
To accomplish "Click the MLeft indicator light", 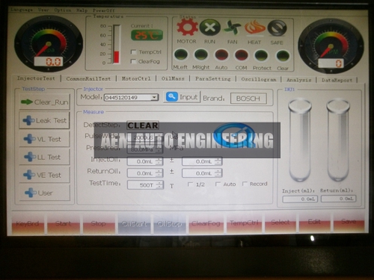I will pos(181,55).
